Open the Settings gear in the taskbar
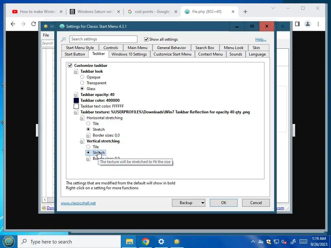Screen dimensions: 331x248 pyautogui.click(x=161, y=242)
